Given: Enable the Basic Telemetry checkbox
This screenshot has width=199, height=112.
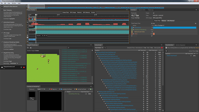Looking at the screenshot, I should (2, 10).
